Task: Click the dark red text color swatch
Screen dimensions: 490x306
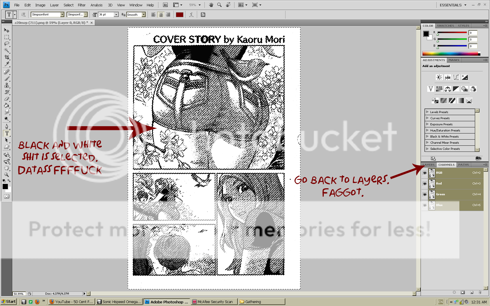Action: tap(179, 15)
